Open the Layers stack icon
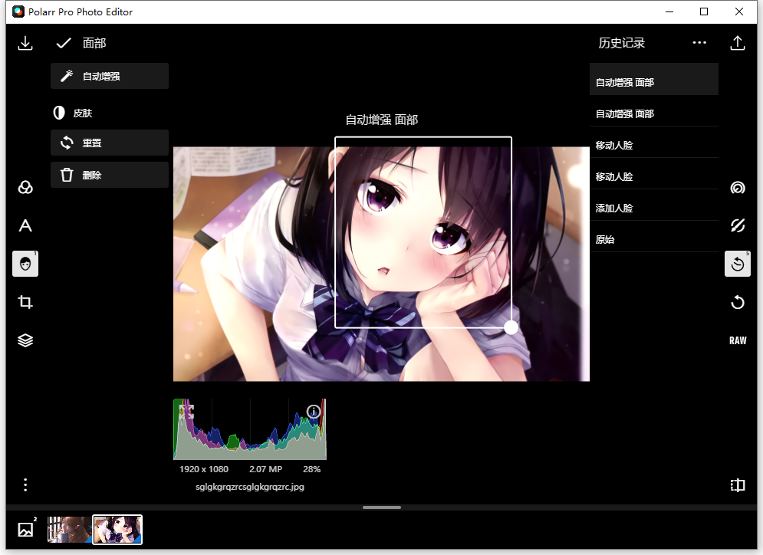The height and width of the screenshot is (555, 763). click(25, 340)
